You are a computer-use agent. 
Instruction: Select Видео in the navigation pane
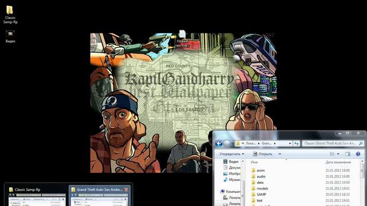(231, 161)
